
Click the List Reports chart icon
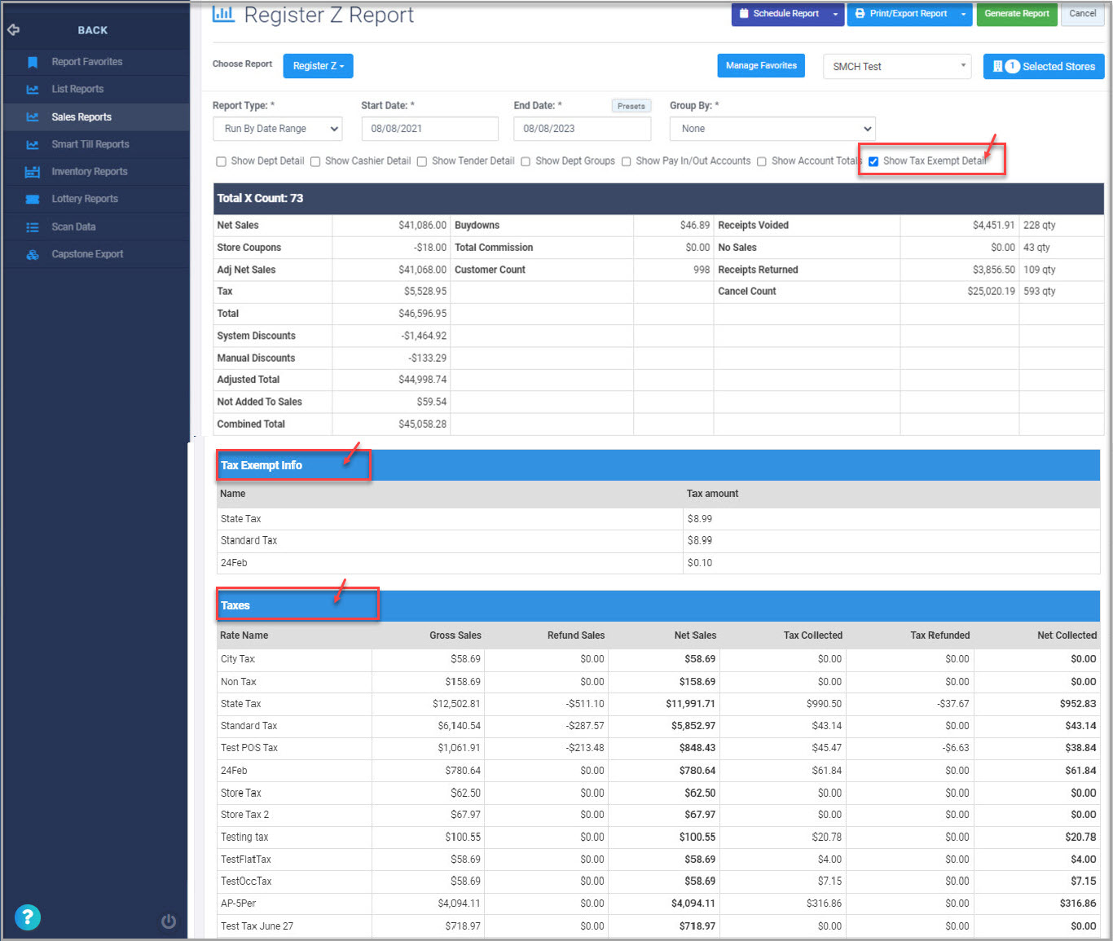[x=33, y=90]
